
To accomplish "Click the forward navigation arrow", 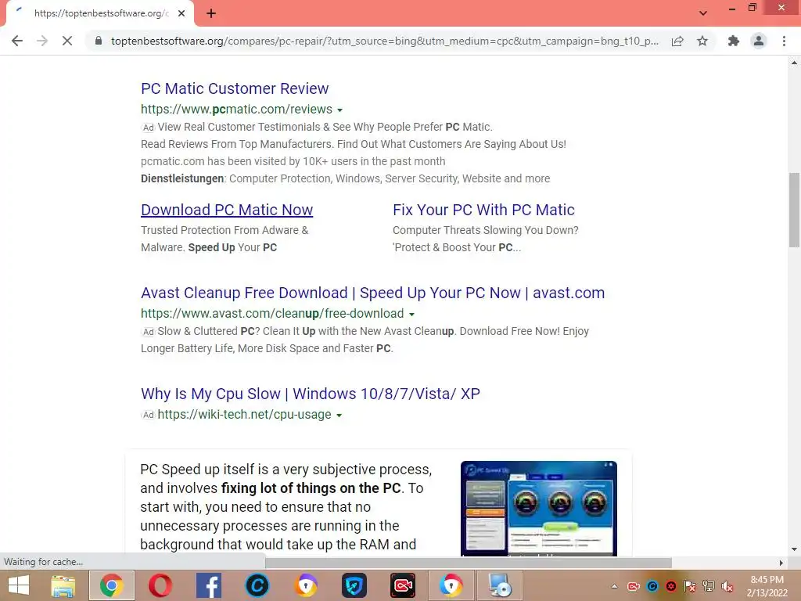I will click(42, 41).
